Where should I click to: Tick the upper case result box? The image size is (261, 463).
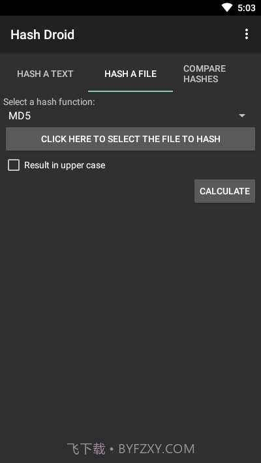tap(14, 165)
